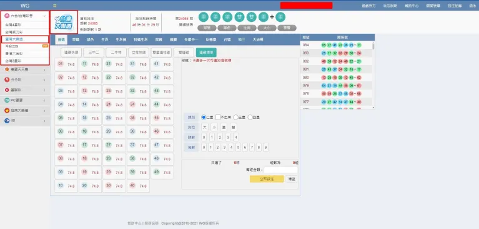Pick number ball 22

pos(109,77)
